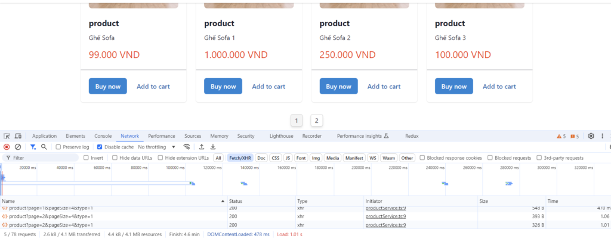Filter requests by Other type
This screenshot has height=238, width=611.
tap(407, 157)
